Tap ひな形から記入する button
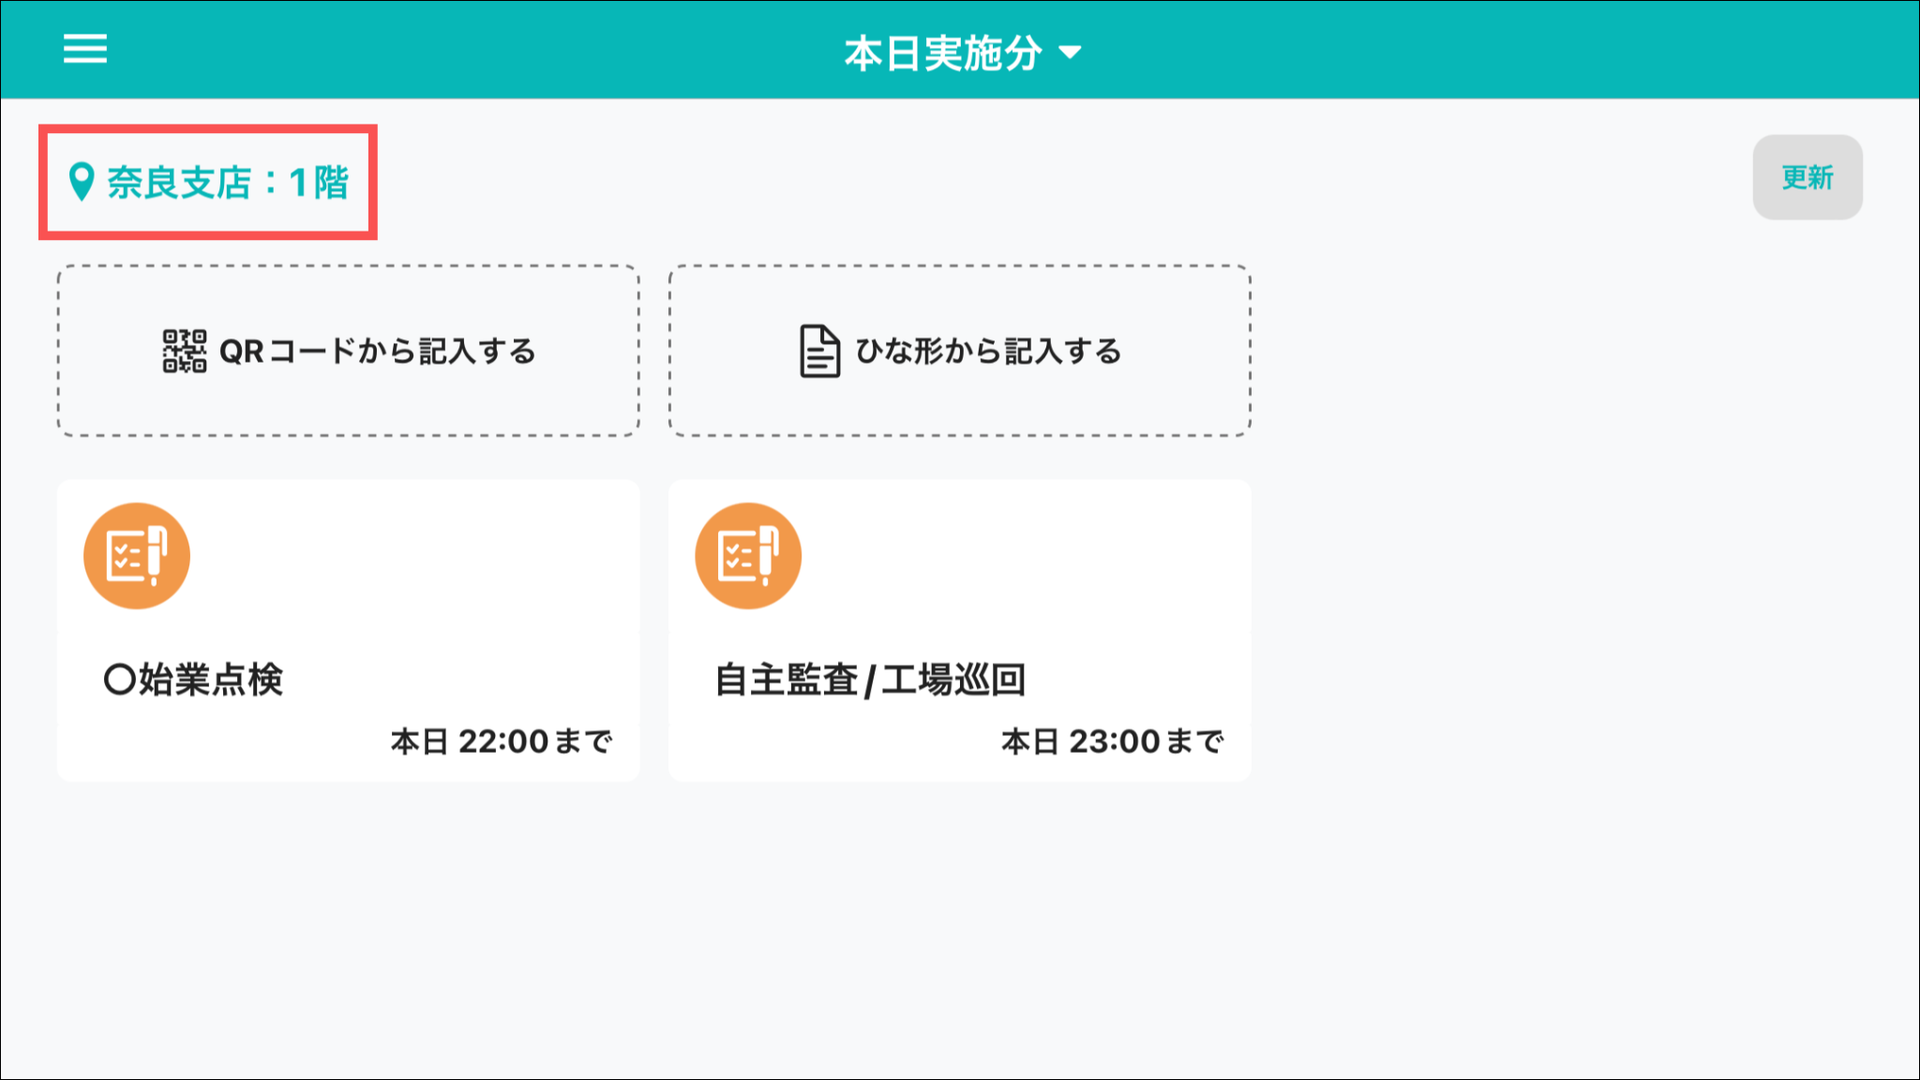The image size is (1920, 1080). point(959,351)
